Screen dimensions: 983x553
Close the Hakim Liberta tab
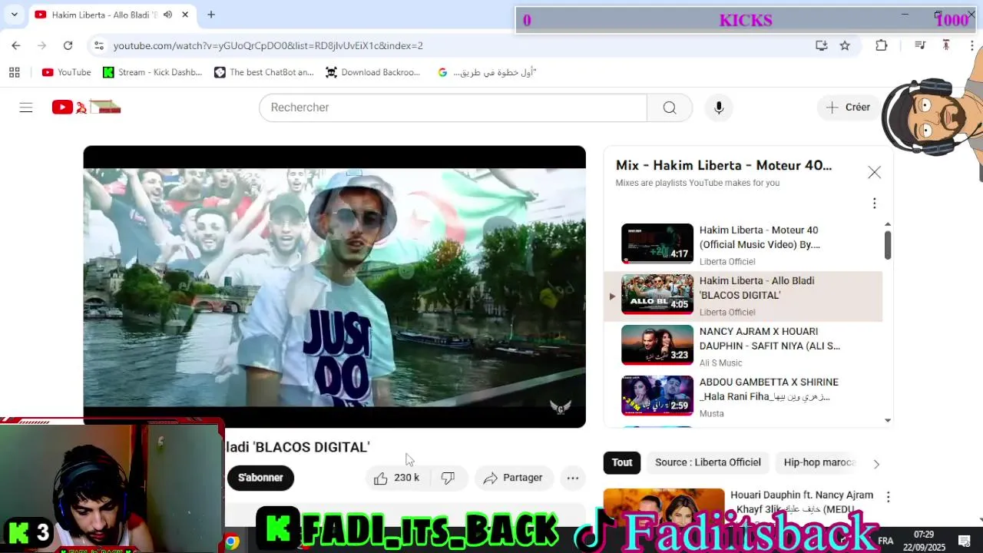pyautogui.click(x=185, y=15)
